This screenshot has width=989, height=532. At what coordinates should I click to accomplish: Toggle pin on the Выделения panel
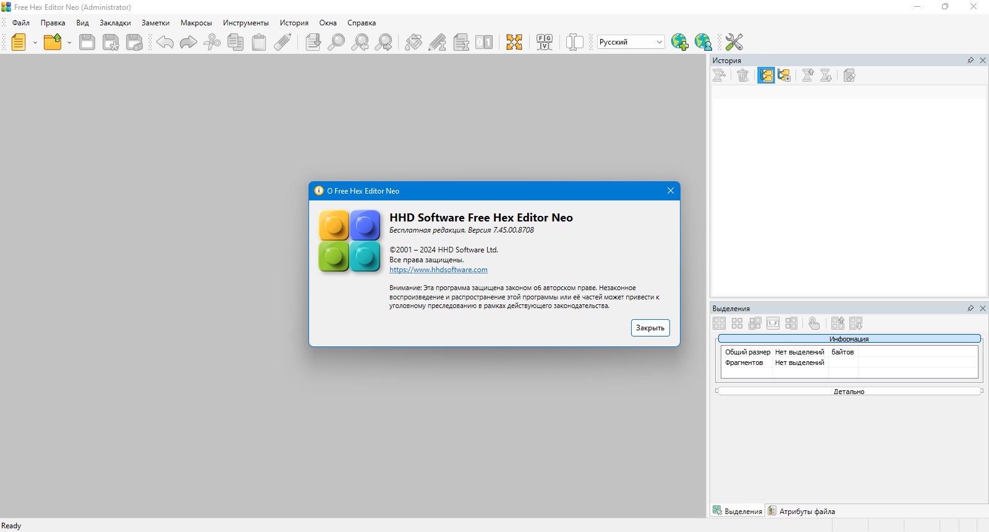(970, 308)
